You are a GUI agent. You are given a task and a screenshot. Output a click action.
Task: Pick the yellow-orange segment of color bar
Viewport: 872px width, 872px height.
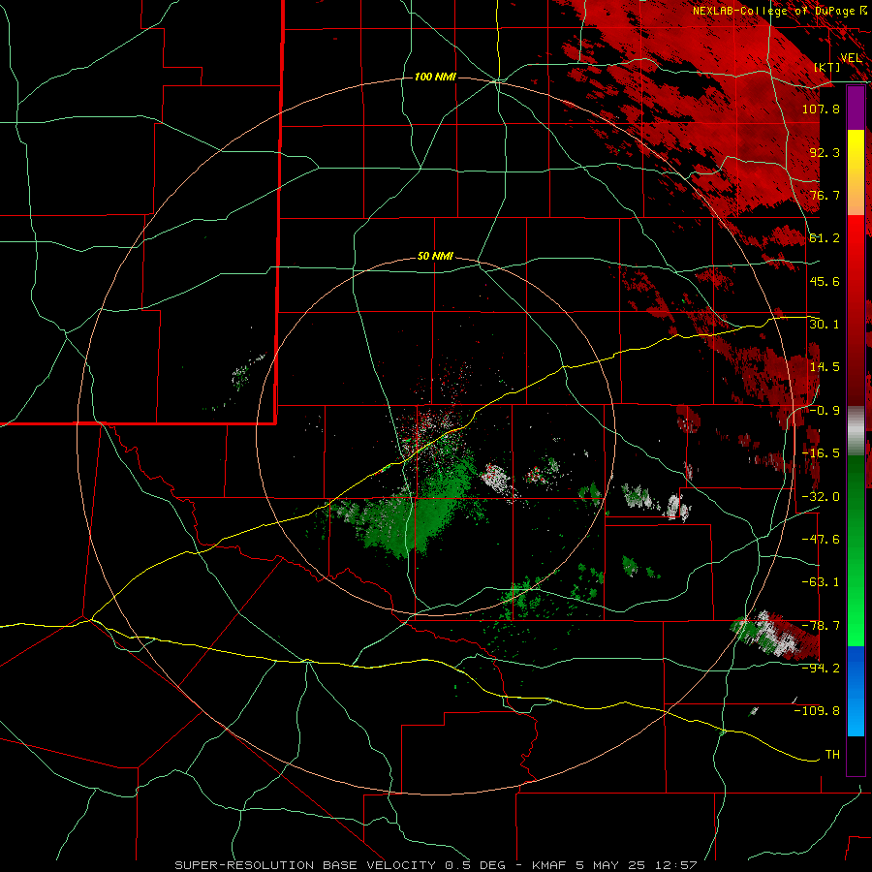[x=856, y=172]
